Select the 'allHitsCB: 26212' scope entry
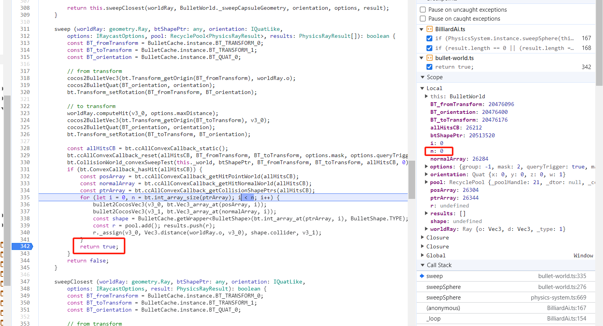The width and height of the screenshot is (603, 326). (456, 128)
